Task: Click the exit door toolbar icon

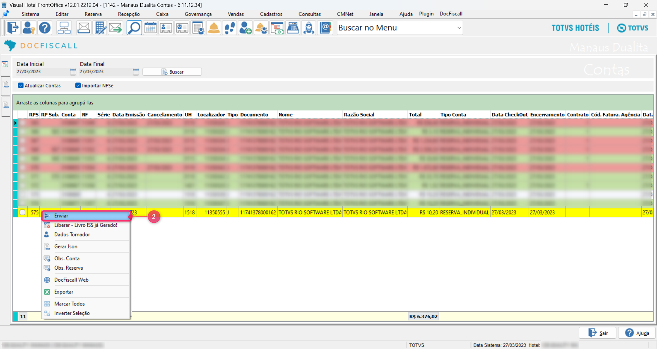Action: pyautogui.click(x=13, y=28)
